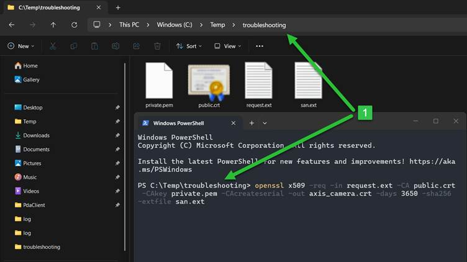
Task: Go up one folder level
Action: 53,25
